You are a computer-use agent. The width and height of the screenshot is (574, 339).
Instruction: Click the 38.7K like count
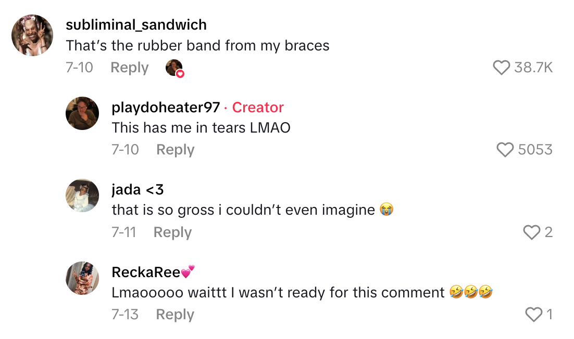pyautogui.click(x=533, y=68)
